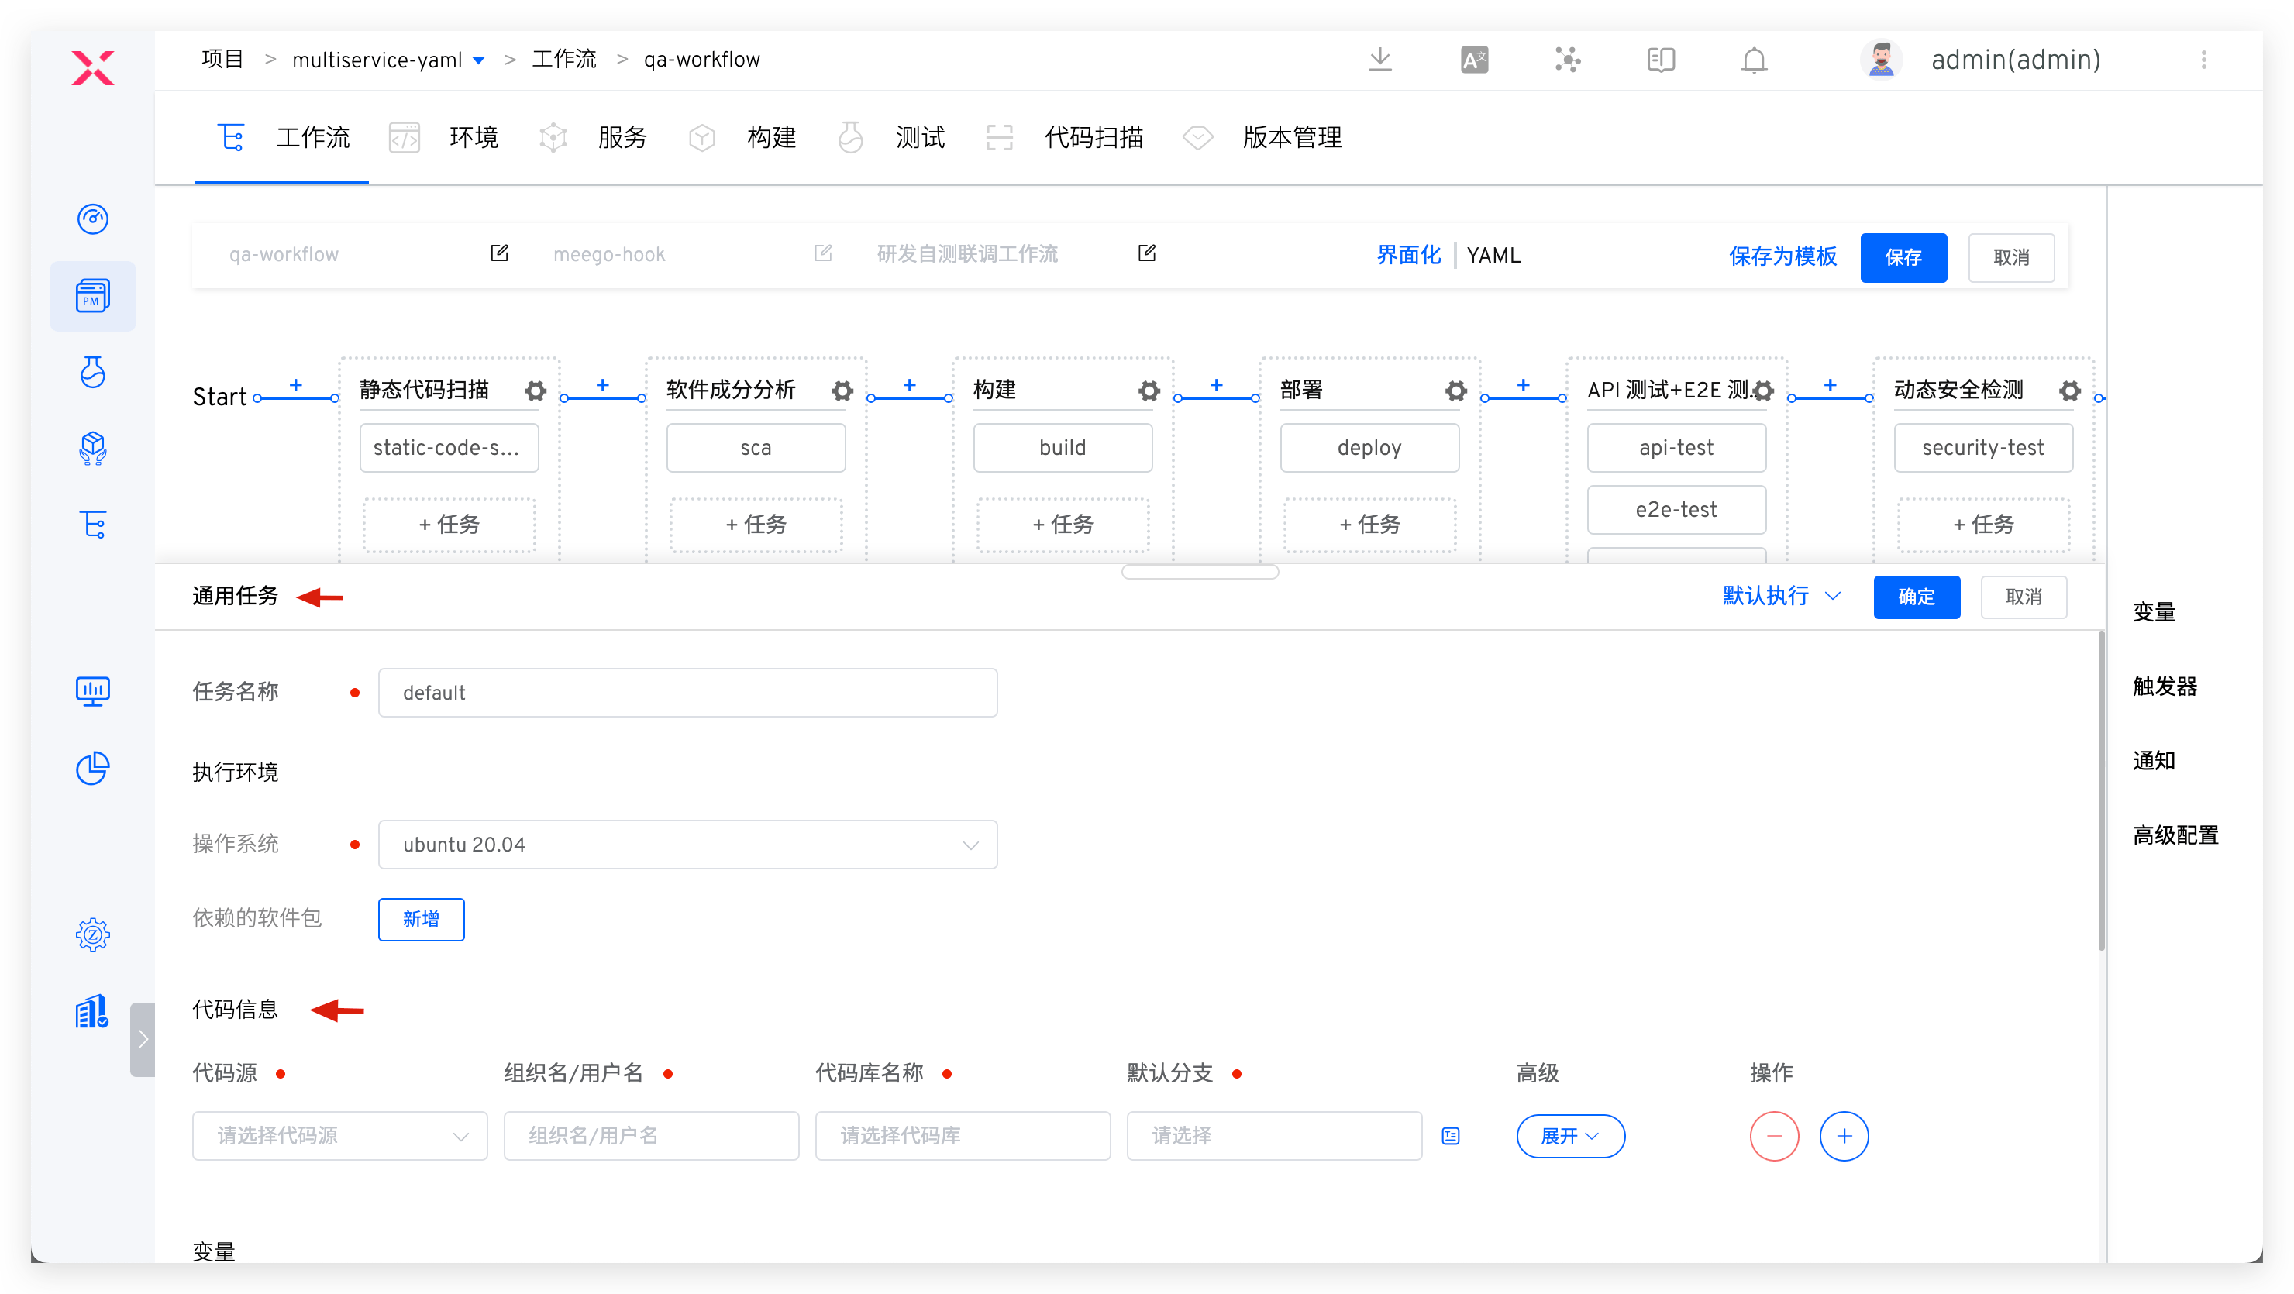Click the 任务名称 input field
Image resolution: width=2294 pixels, height=1294 pixels.
(x=687, y=693)
